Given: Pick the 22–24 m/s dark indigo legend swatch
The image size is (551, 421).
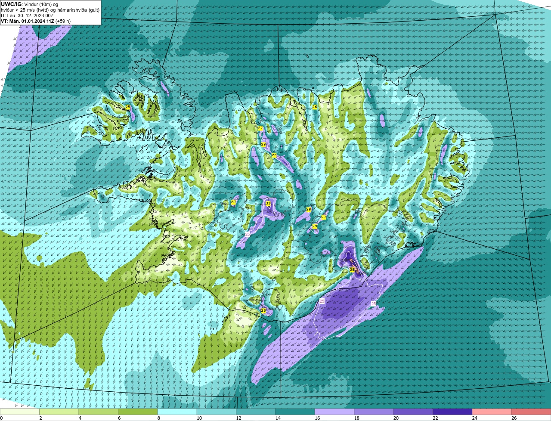Looking at the screenshot, I should click(x=453, y=412).
